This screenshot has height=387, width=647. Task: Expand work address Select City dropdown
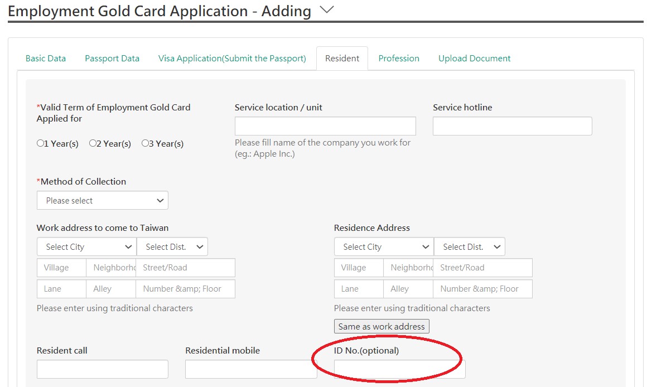coord(86,246)
